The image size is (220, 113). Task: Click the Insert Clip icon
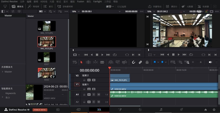111,62
